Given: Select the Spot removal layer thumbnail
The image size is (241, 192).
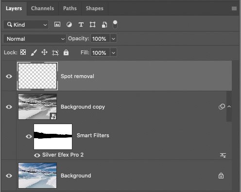Looking at the screenshot, I should click(x=37, y=76).
